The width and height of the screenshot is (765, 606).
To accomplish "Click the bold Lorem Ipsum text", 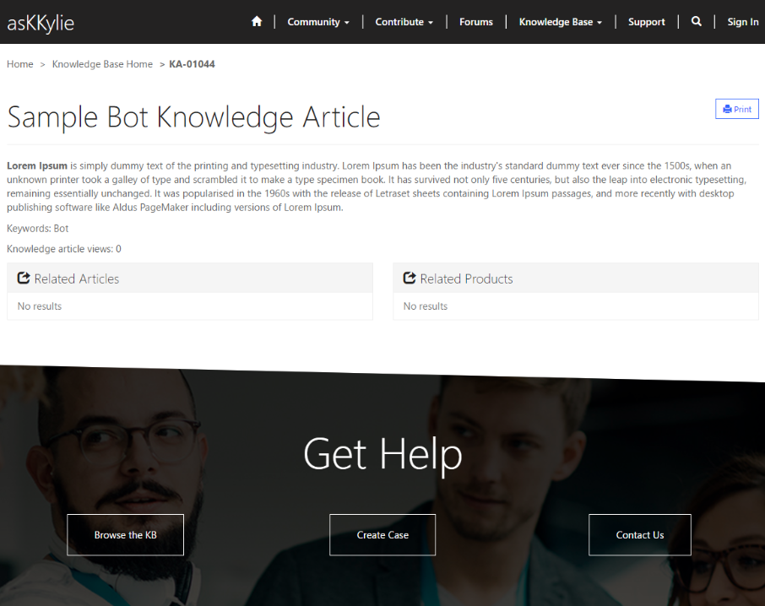I will 37,165.
